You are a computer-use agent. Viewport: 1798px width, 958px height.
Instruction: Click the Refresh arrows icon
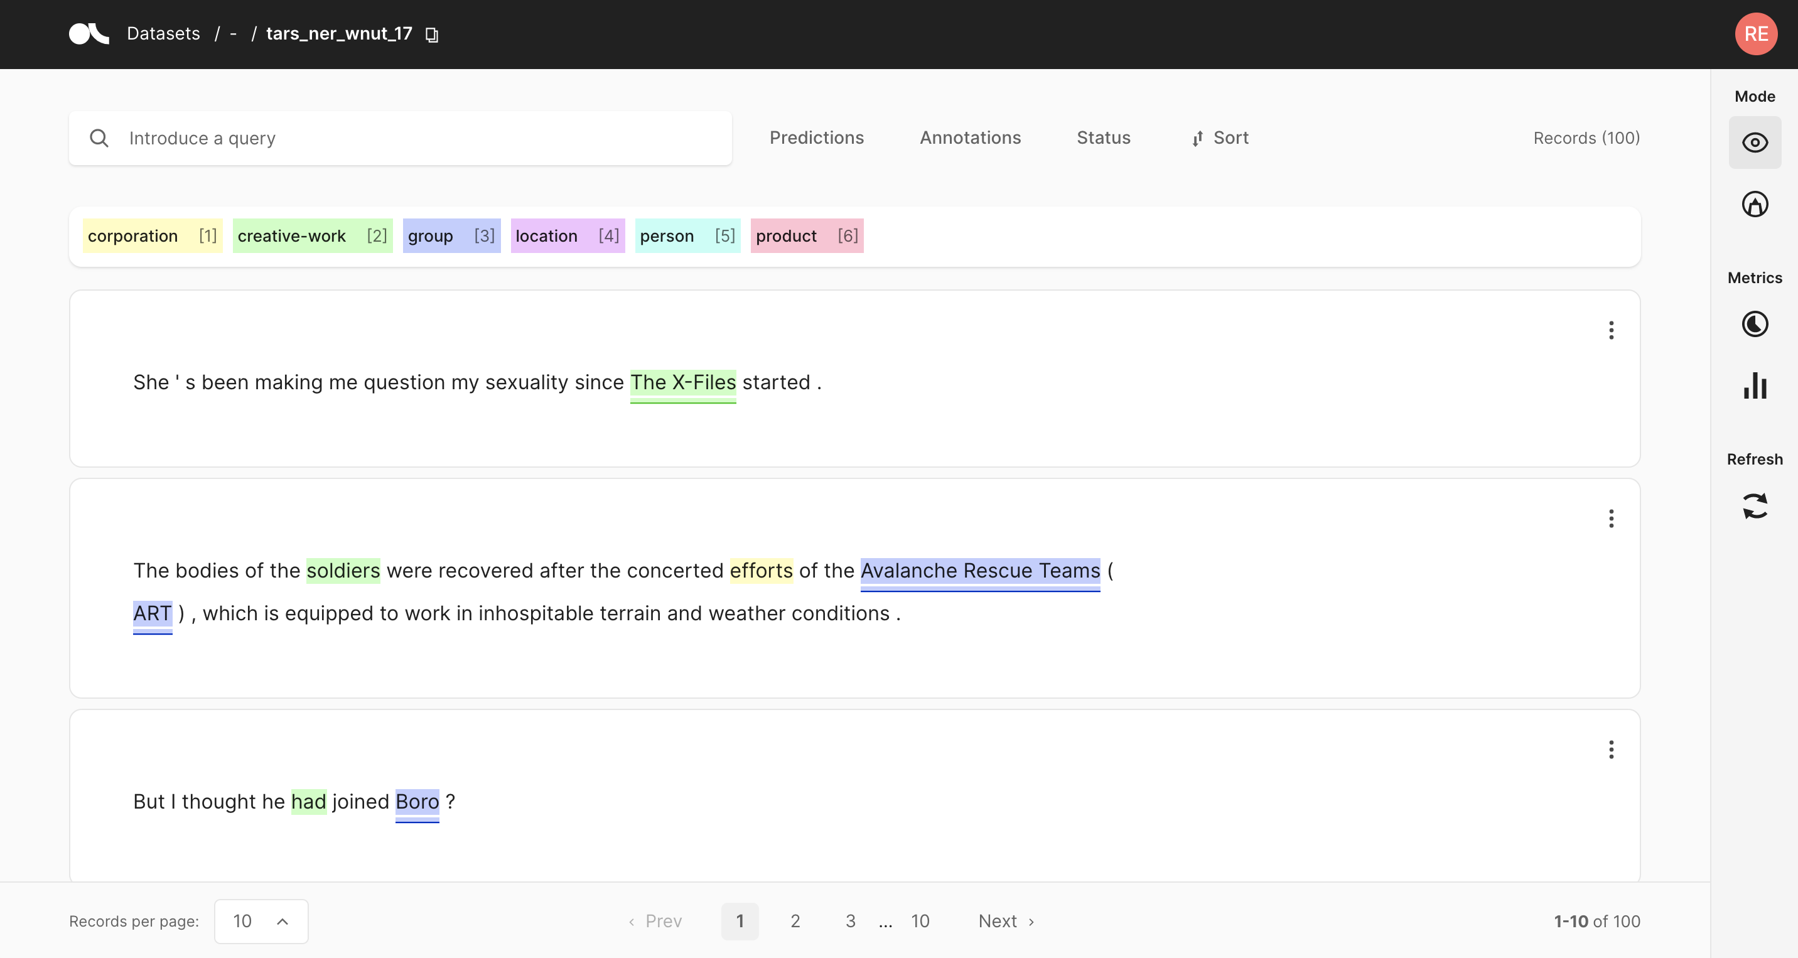point(1755,506)
